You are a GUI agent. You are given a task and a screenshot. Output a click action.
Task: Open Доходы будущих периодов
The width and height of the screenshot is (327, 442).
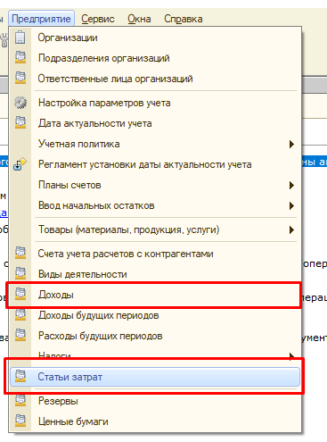coord(155,315)
